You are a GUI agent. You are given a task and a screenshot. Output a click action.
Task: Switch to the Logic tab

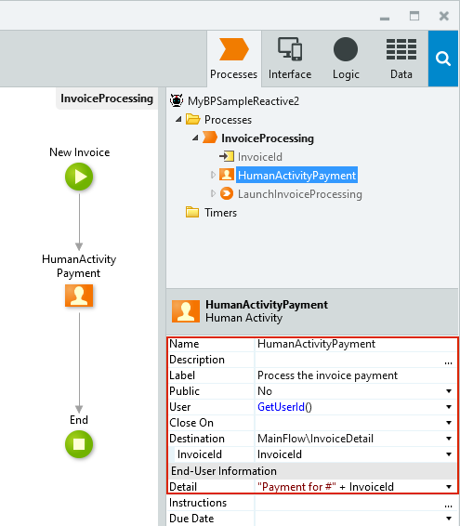coord(346,59)
